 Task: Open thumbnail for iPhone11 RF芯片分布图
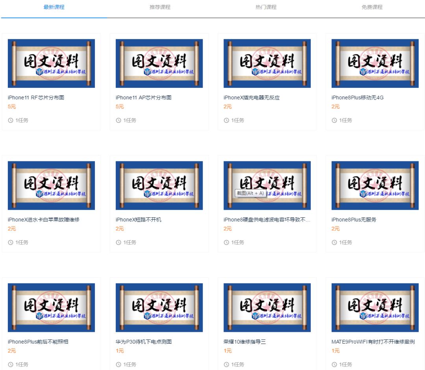point(51,63)
